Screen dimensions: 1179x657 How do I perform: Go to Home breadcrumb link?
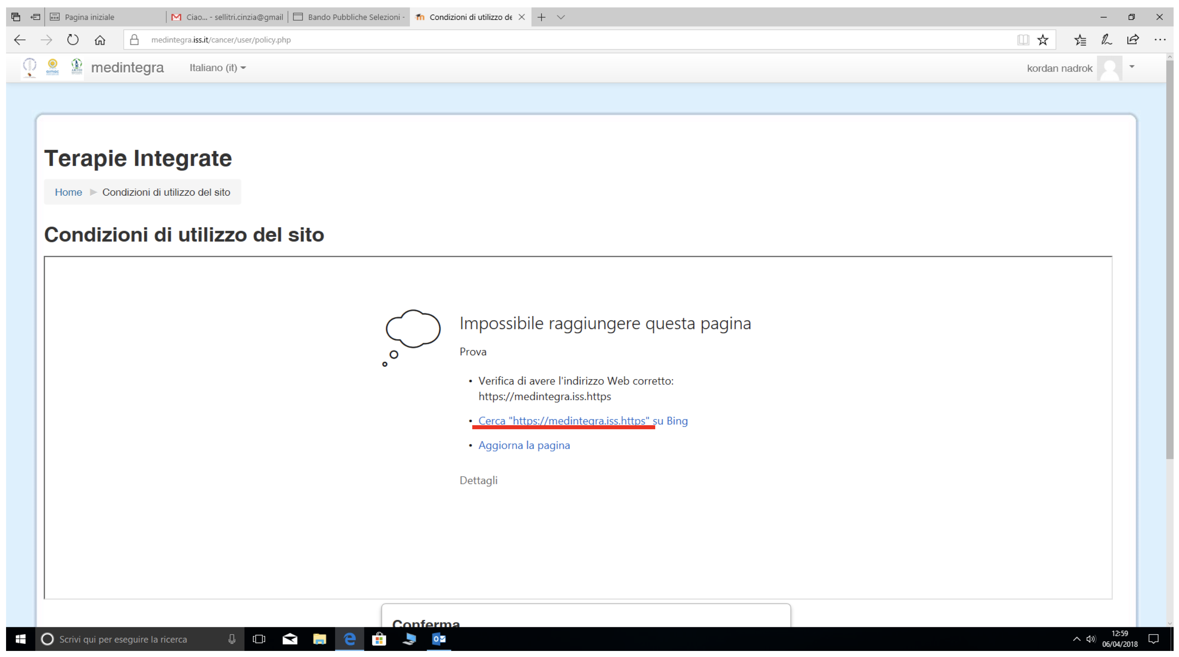click(x=68, y=192)
